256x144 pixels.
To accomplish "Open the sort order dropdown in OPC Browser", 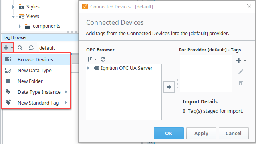I will pyautogui.click(x=92, y=59).
